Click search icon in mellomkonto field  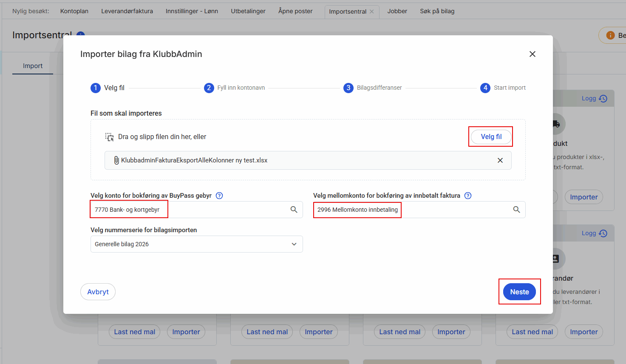[516, 210]
